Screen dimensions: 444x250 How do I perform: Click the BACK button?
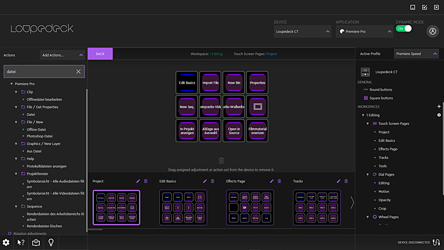tap(100, 54)
